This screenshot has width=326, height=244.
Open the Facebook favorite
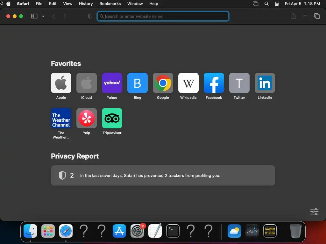(214, 83)
